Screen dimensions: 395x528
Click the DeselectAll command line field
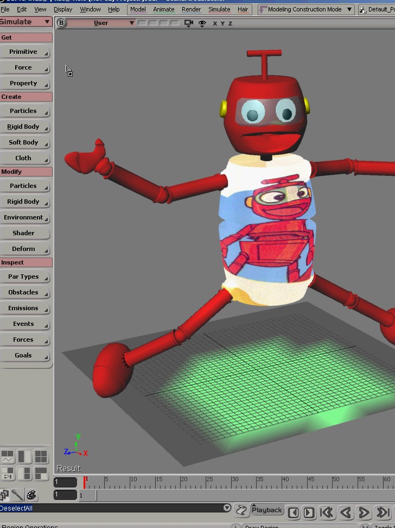tap(111, 508)
